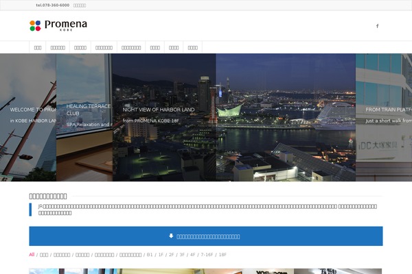Viewport: 412px width, 274px height.
Task: Filter shops by 2F floor
Action: pos(171,255)
